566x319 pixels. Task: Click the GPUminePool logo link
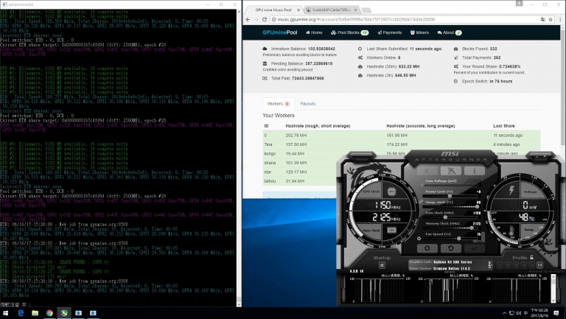[x=280, y=32]
